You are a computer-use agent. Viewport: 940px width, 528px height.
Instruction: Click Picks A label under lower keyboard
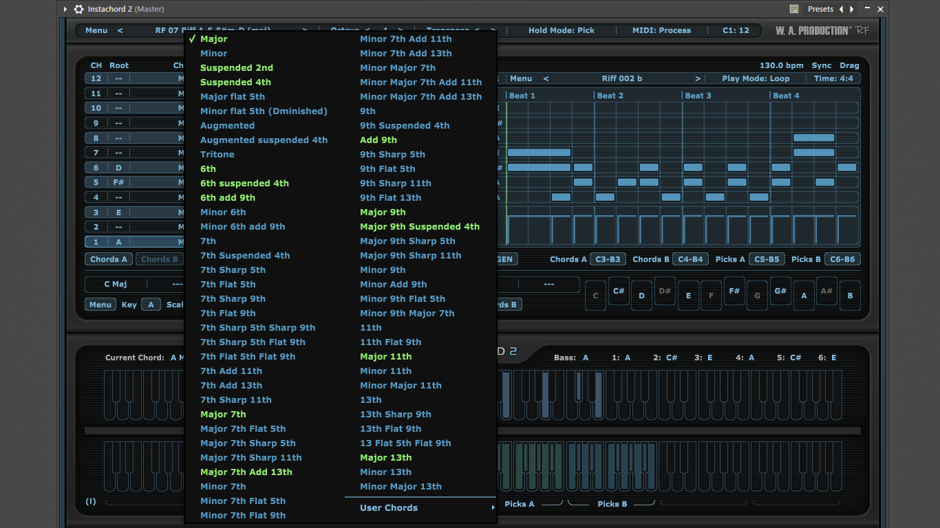(x=520, y=504)
